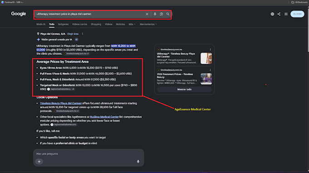Click source chip after AgeEssence local option
Image resolution: width=309 pixels, height=173 pixels.
(64, 125)
